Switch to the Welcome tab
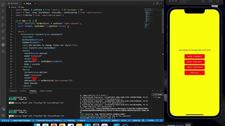 pos(13,3)
